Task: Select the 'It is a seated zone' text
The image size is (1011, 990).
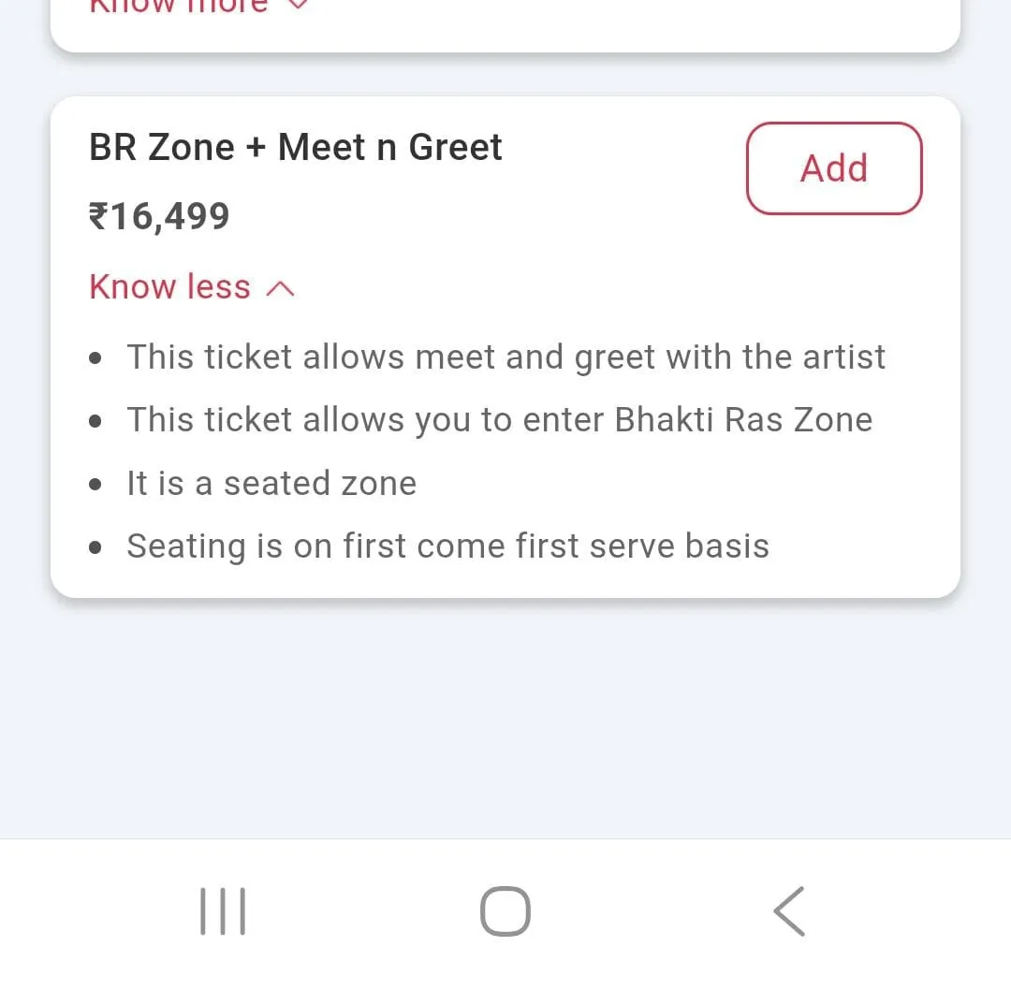Action: click(271, 484)
